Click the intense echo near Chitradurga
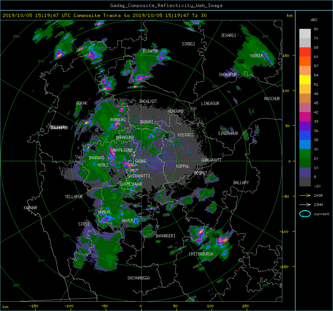Image resolution: width=333 pixels, height=311 pixels. pos(222,240)
